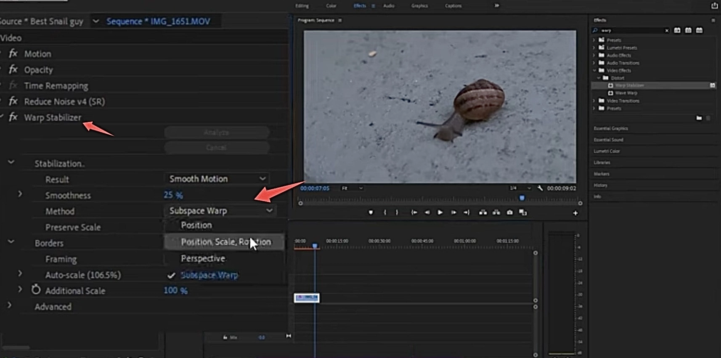Collapse the Stabilization section
Screen dimensions: 721x358
point(11,162)
